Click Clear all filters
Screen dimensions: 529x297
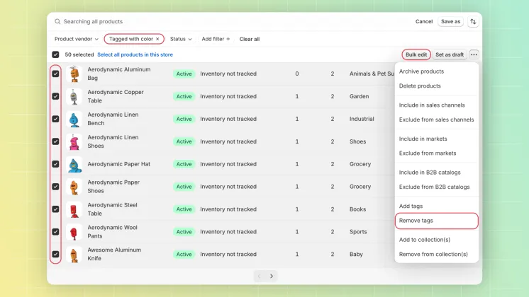[x=250, y=39]
